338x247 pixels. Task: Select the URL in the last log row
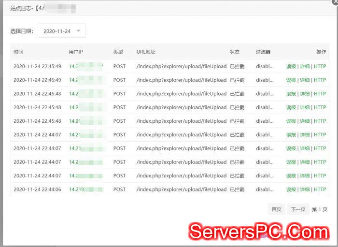[181, 189]
